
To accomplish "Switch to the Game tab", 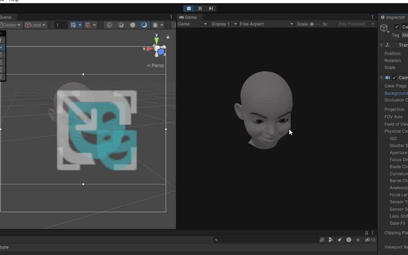I will tap(188, 17).
